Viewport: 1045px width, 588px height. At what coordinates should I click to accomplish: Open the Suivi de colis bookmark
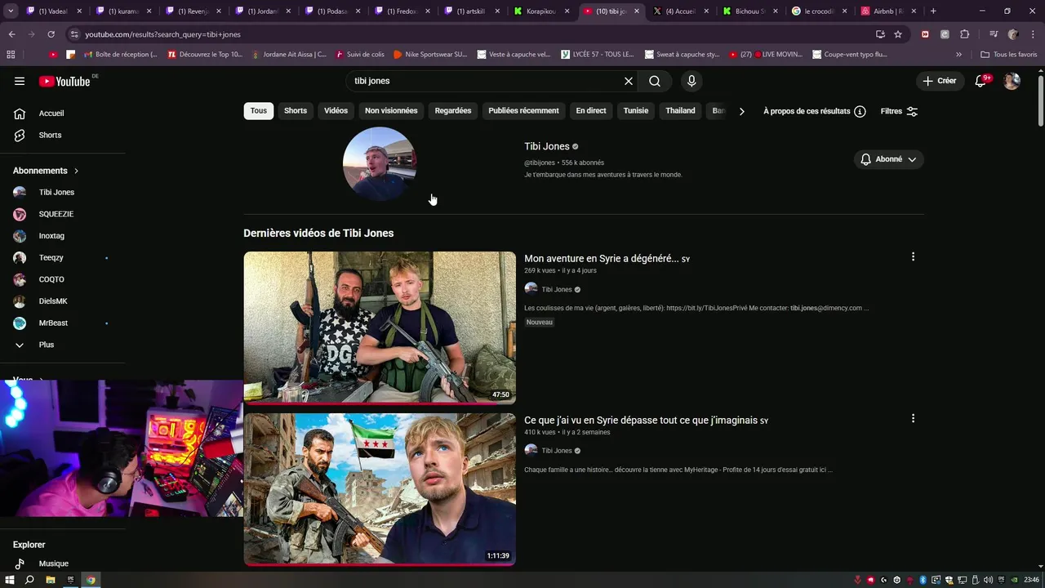(360, 55)
